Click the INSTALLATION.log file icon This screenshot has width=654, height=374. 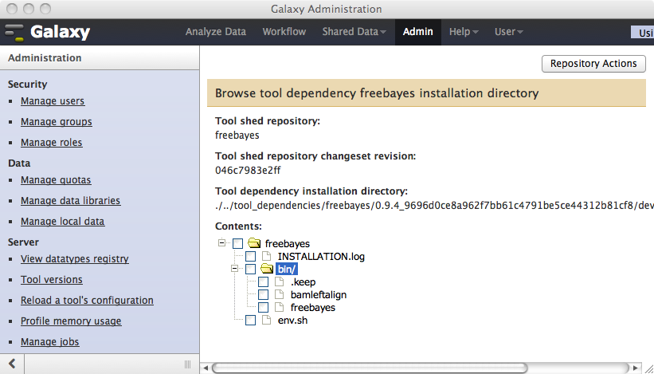[267, 256]
